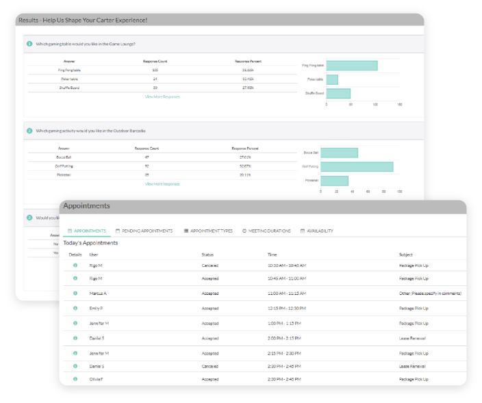Click 52.87% response percent value
482x403 pixels.
[245, 166]
